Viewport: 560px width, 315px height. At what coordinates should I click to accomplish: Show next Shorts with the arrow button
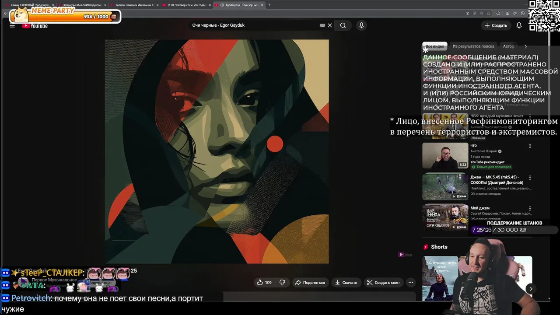[x=531, y=288]
